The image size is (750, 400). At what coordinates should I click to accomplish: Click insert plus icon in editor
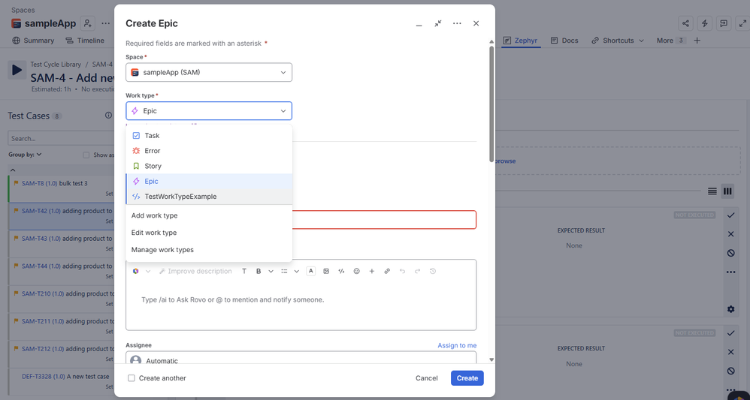click(372, 271)
